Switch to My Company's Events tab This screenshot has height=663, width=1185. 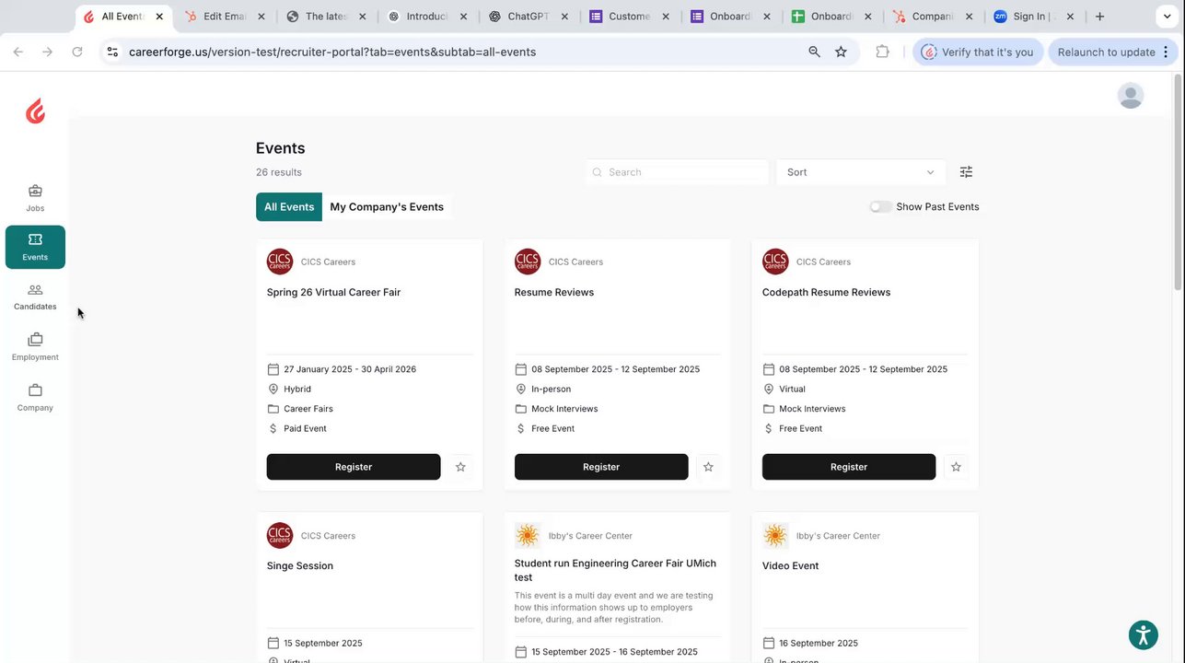(x=387, y=207)
